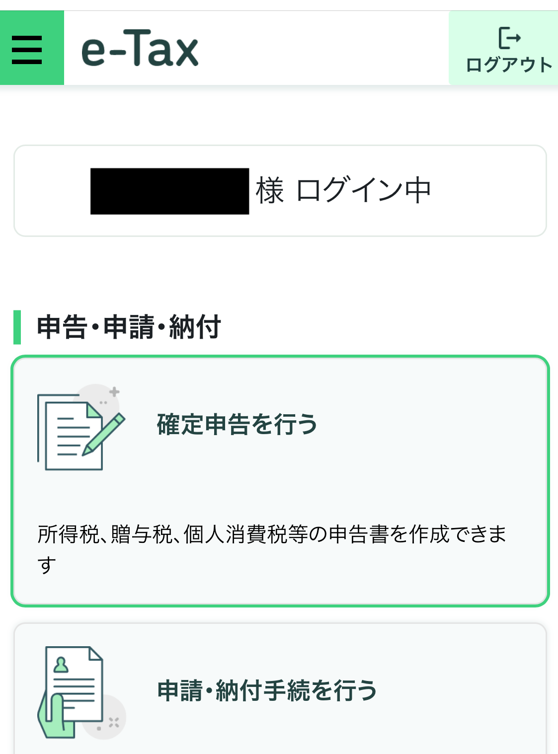Click the 様 label next to the user name

(x=270, y=190)
